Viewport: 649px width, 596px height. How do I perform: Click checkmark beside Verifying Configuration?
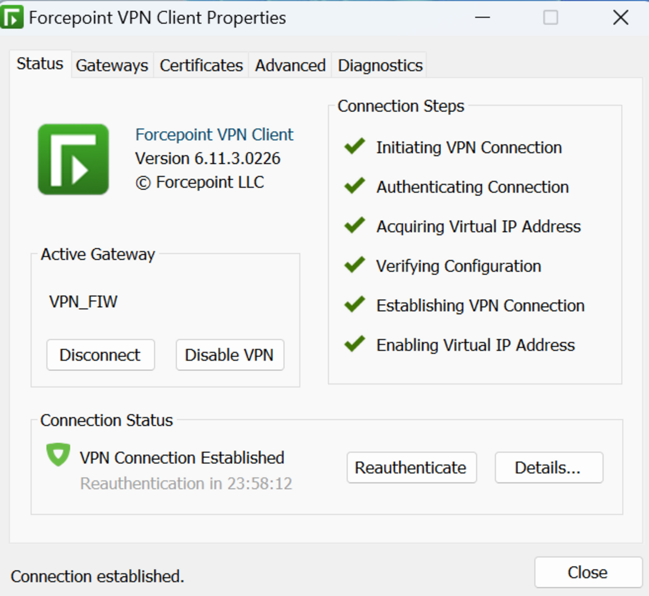[x=355, y=265]
